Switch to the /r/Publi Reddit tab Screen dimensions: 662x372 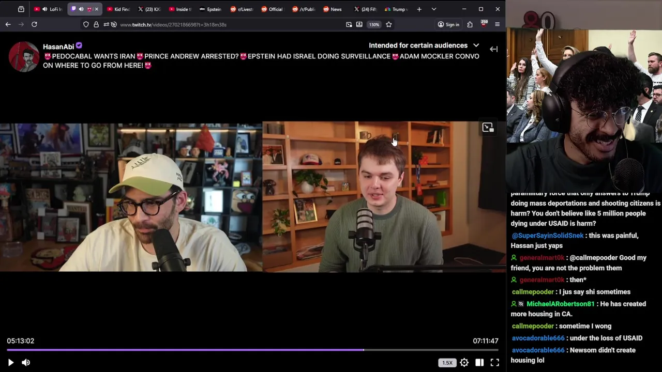coord(304,9)
